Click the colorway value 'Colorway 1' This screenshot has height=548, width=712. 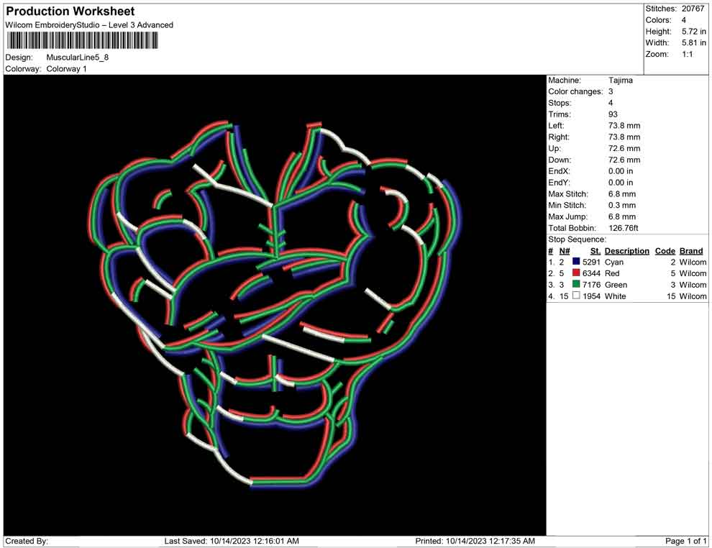[x=66, y=69]
